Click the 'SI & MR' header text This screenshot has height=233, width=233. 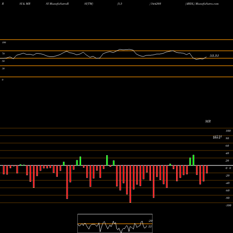(x=25, y=4)
